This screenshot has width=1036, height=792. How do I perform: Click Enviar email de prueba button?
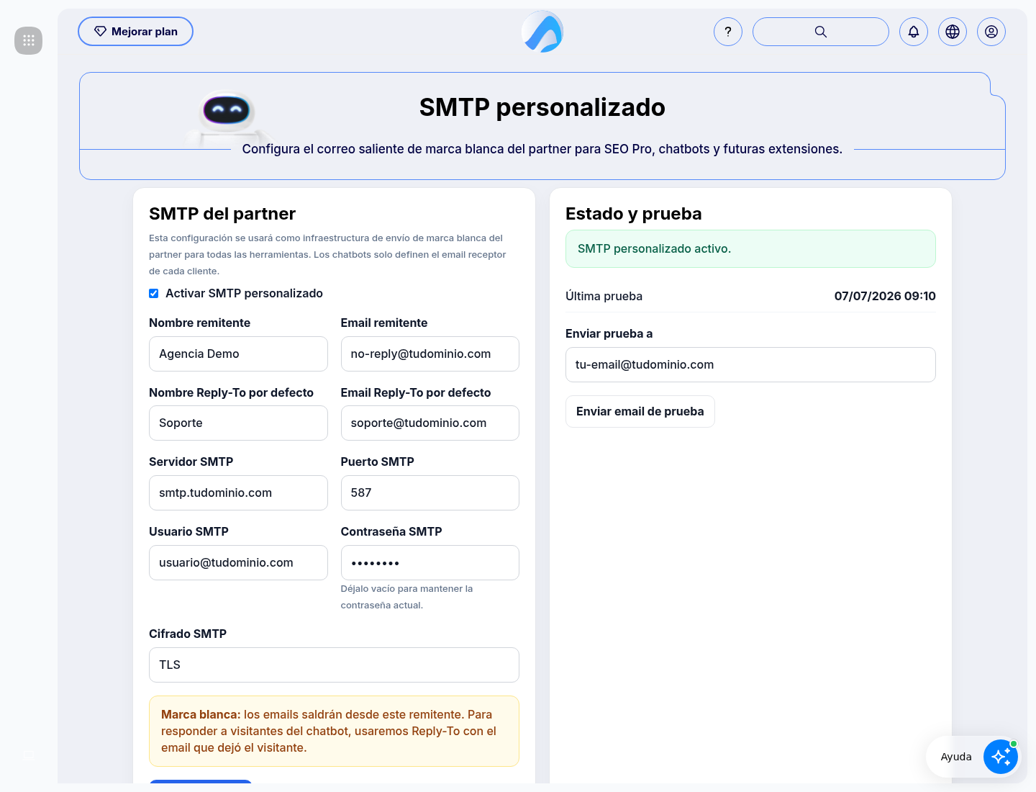[x=640, y=412]
